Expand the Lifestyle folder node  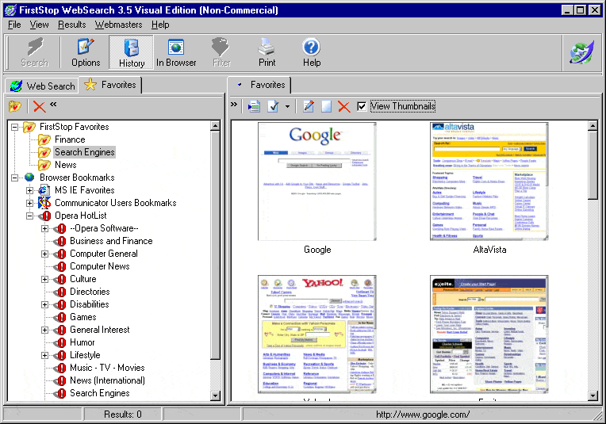click(x=45, y=355)
